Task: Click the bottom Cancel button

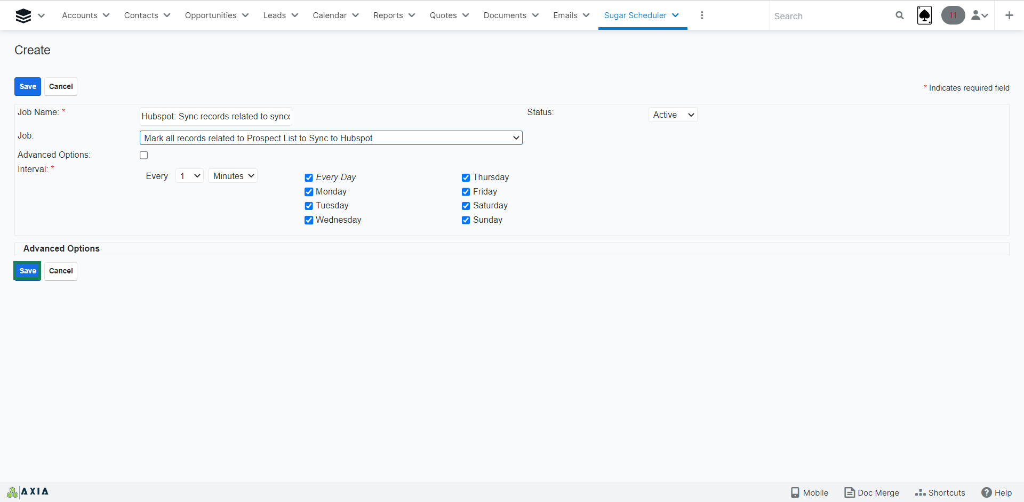Action: point(61,271)
